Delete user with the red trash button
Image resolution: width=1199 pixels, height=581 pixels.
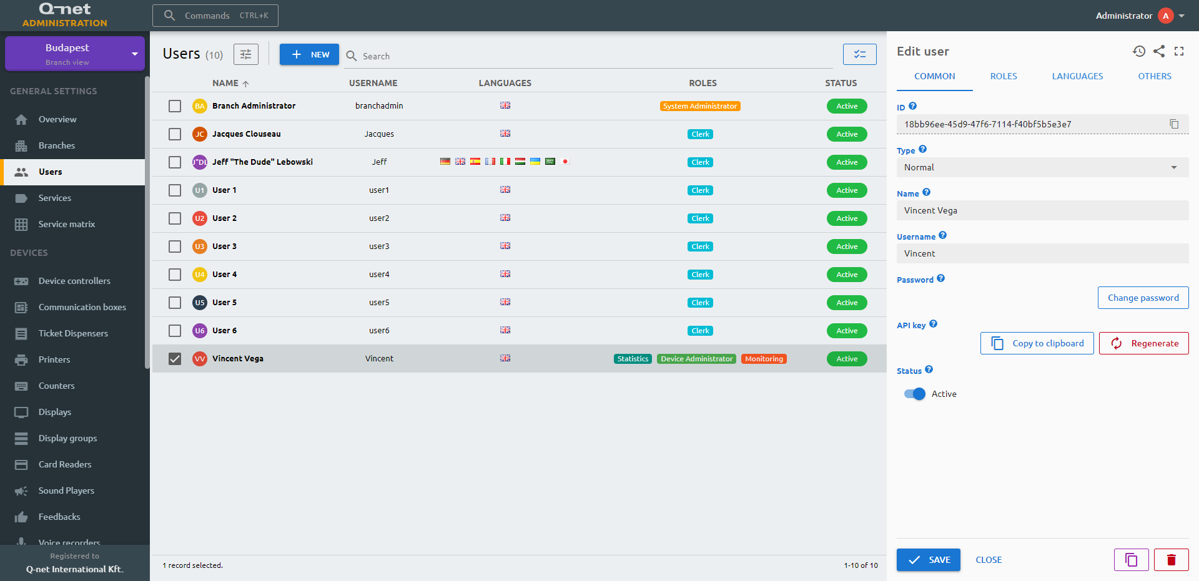tap(1172, 560)
